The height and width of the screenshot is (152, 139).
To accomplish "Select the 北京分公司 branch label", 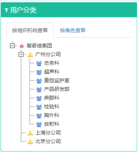I will pos(48,141).
